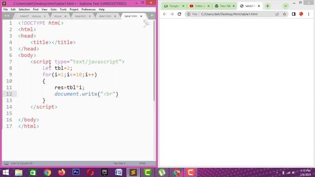Close the Video tab in Chrome
The height and width of the screenshot is (177, 315).
(x=209, y=6)
